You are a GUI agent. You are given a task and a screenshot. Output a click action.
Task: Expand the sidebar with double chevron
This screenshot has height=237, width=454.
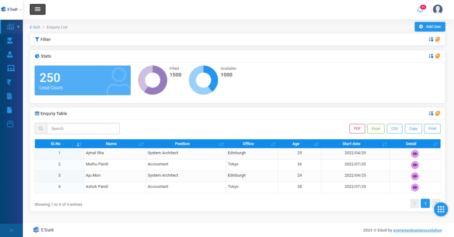pyautogui.click(x=11, y=230)
